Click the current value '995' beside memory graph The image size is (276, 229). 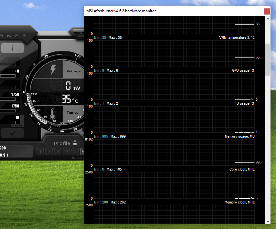259,162
